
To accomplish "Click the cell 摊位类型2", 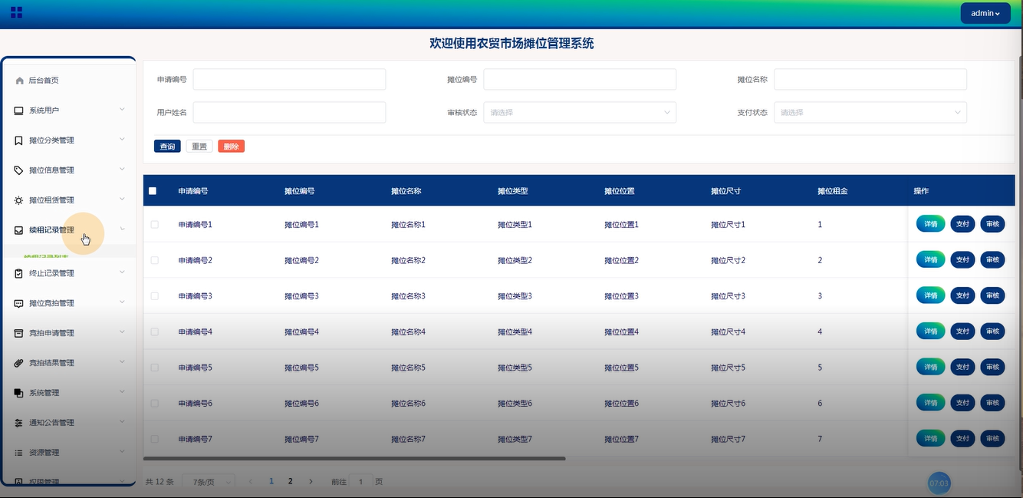I will 515,260.
